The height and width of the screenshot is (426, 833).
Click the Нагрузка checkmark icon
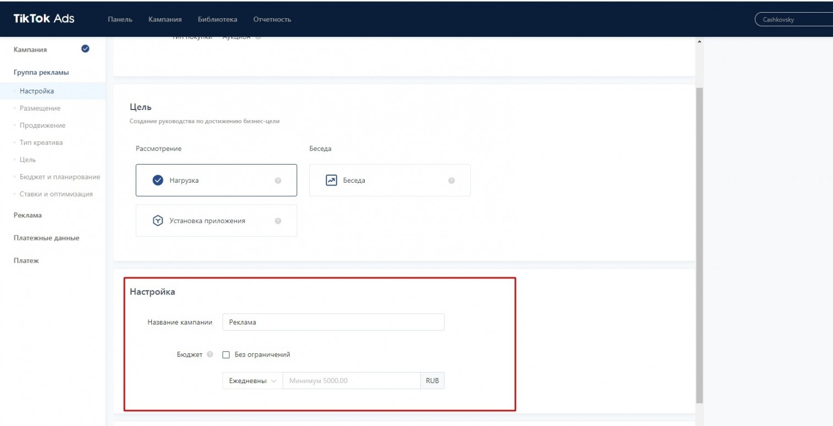coord(158,180)
